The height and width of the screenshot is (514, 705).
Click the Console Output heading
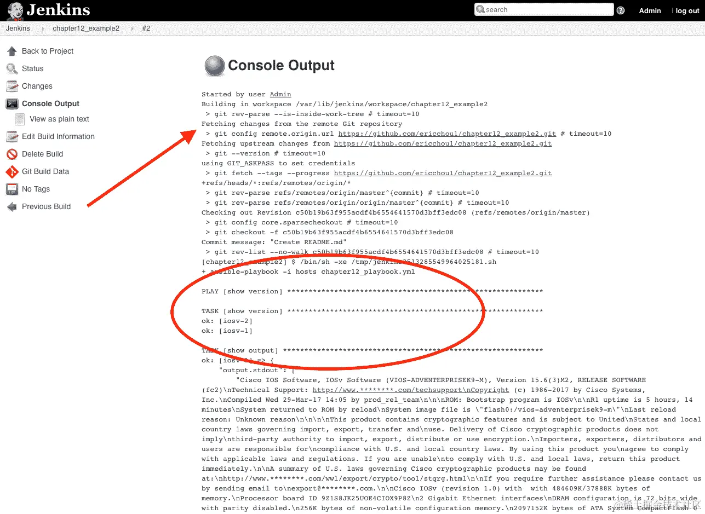pos(281,66)
